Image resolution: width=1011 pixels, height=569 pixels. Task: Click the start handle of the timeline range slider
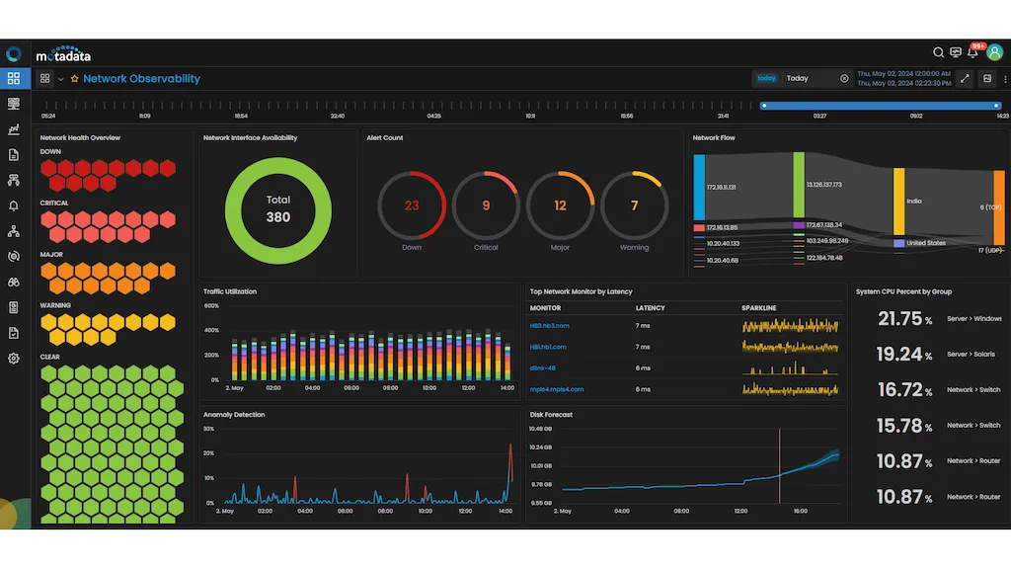(x=764, y=106)
